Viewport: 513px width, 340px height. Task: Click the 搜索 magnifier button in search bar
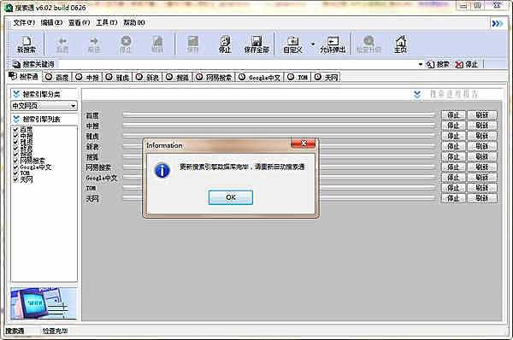(438, 64)
